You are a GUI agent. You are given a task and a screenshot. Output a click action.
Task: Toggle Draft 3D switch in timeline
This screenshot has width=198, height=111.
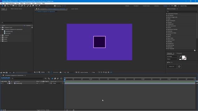click(x=49, y=79)
